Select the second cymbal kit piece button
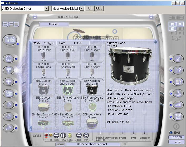This screenshot has width=186, height=147. point(8,117)
